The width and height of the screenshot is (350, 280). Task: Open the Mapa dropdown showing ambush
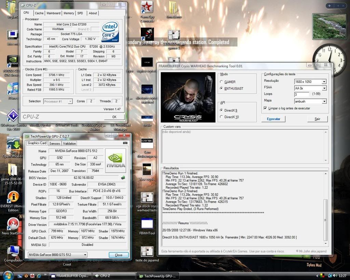(324, 101)
